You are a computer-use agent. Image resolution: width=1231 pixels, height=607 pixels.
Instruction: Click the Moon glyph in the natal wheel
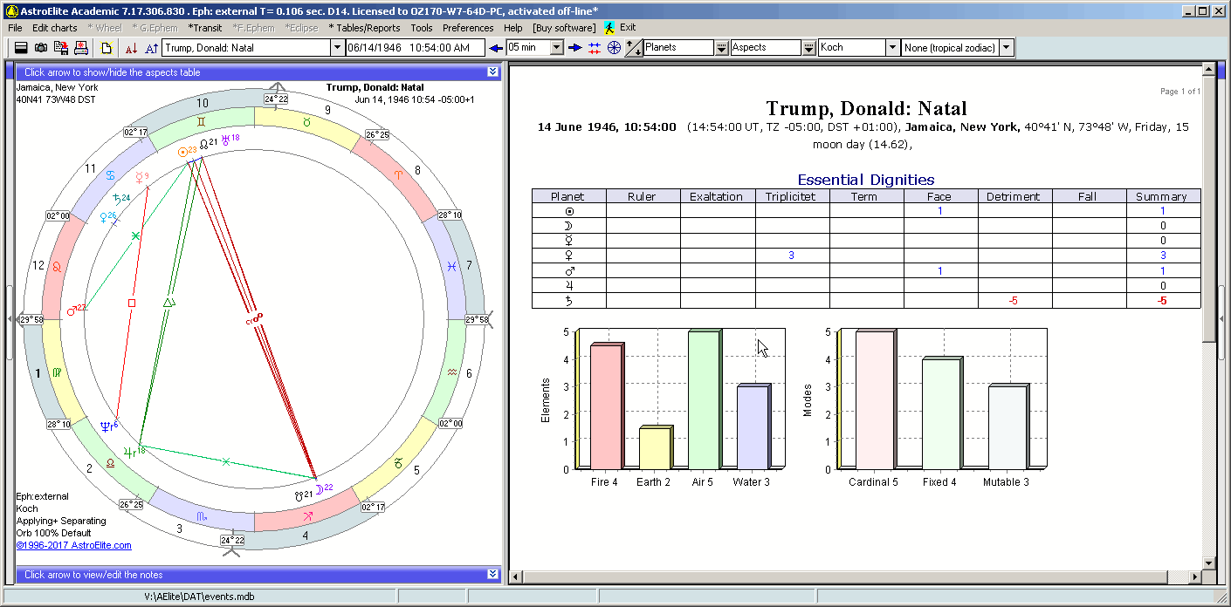pos(318,489)
